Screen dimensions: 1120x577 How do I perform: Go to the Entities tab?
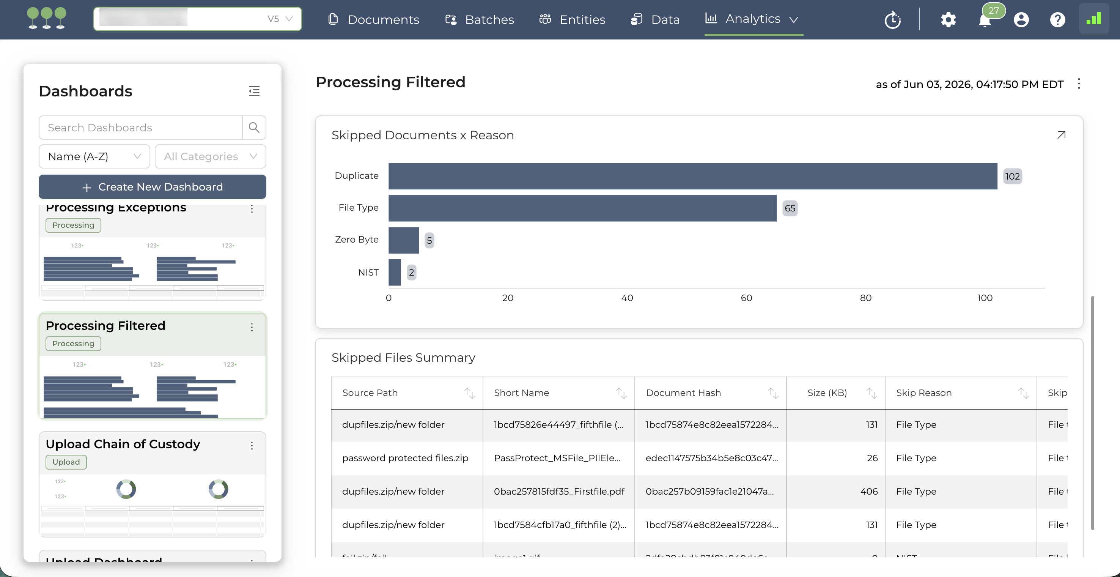[572, 20]
